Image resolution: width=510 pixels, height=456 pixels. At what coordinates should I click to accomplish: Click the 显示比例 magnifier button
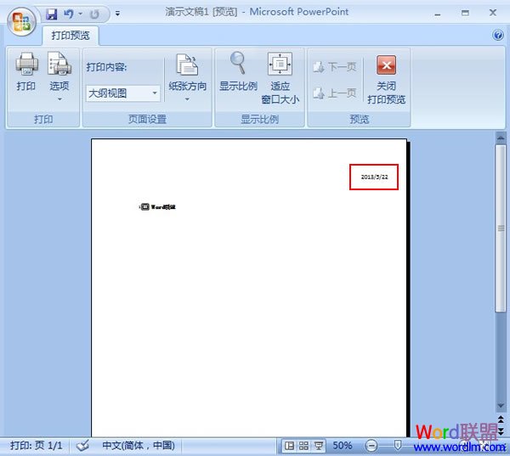[x=238, y=72]
